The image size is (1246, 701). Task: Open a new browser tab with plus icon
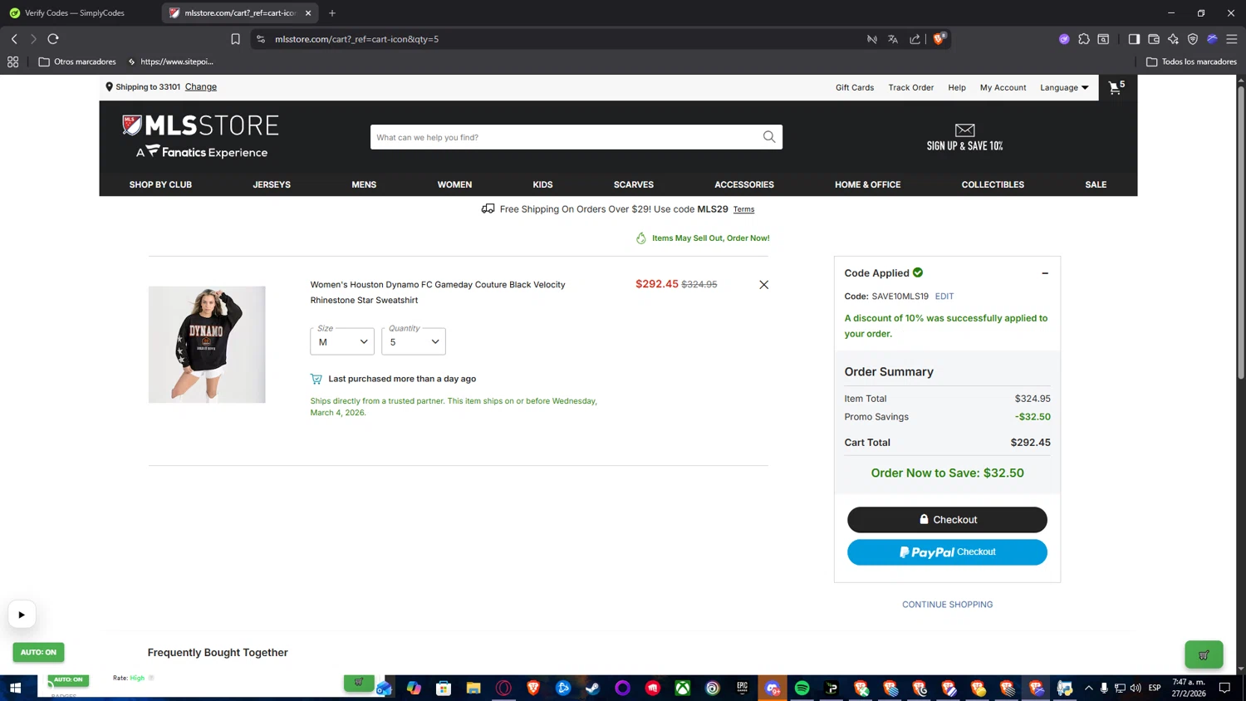(x=332, y=13)
